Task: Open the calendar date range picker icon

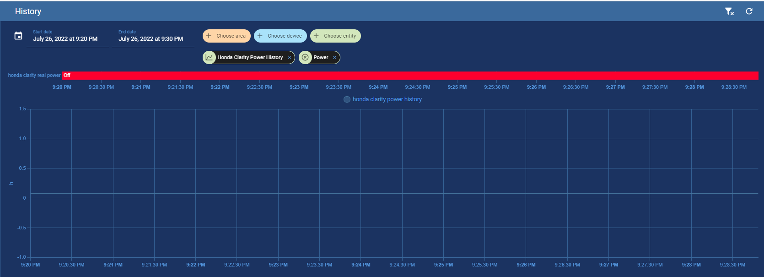Action: click(x=18, y=36)
